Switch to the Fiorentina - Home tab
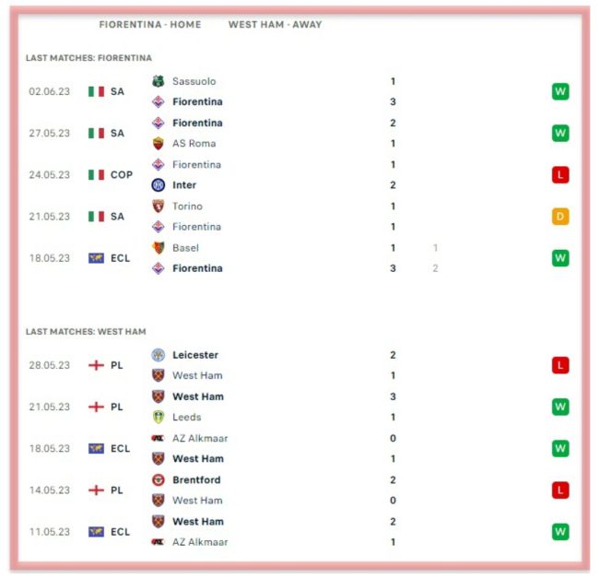The width and height of the screenshot is (599, 579). coord(149,24)
